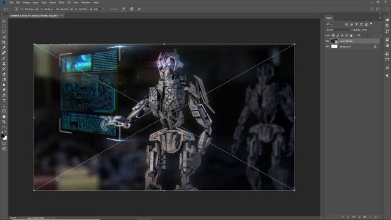Screen dimensions: 391x220
Task: Change the screen mode
Action: 4,148
